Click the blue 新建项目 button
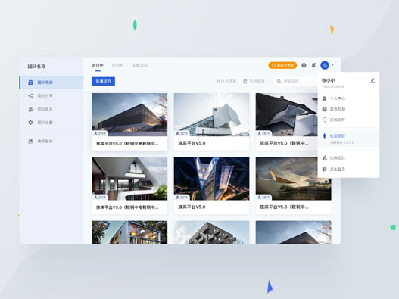Image resolution: width=399 pixels, height=299 pixels. [103, 81]
